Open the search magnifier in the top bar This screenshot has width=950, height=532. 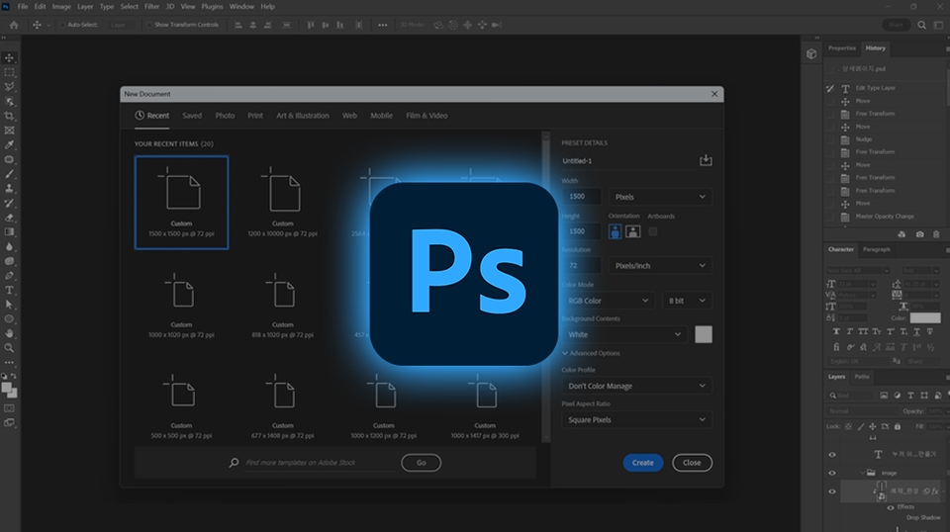[x=921, y=25]
